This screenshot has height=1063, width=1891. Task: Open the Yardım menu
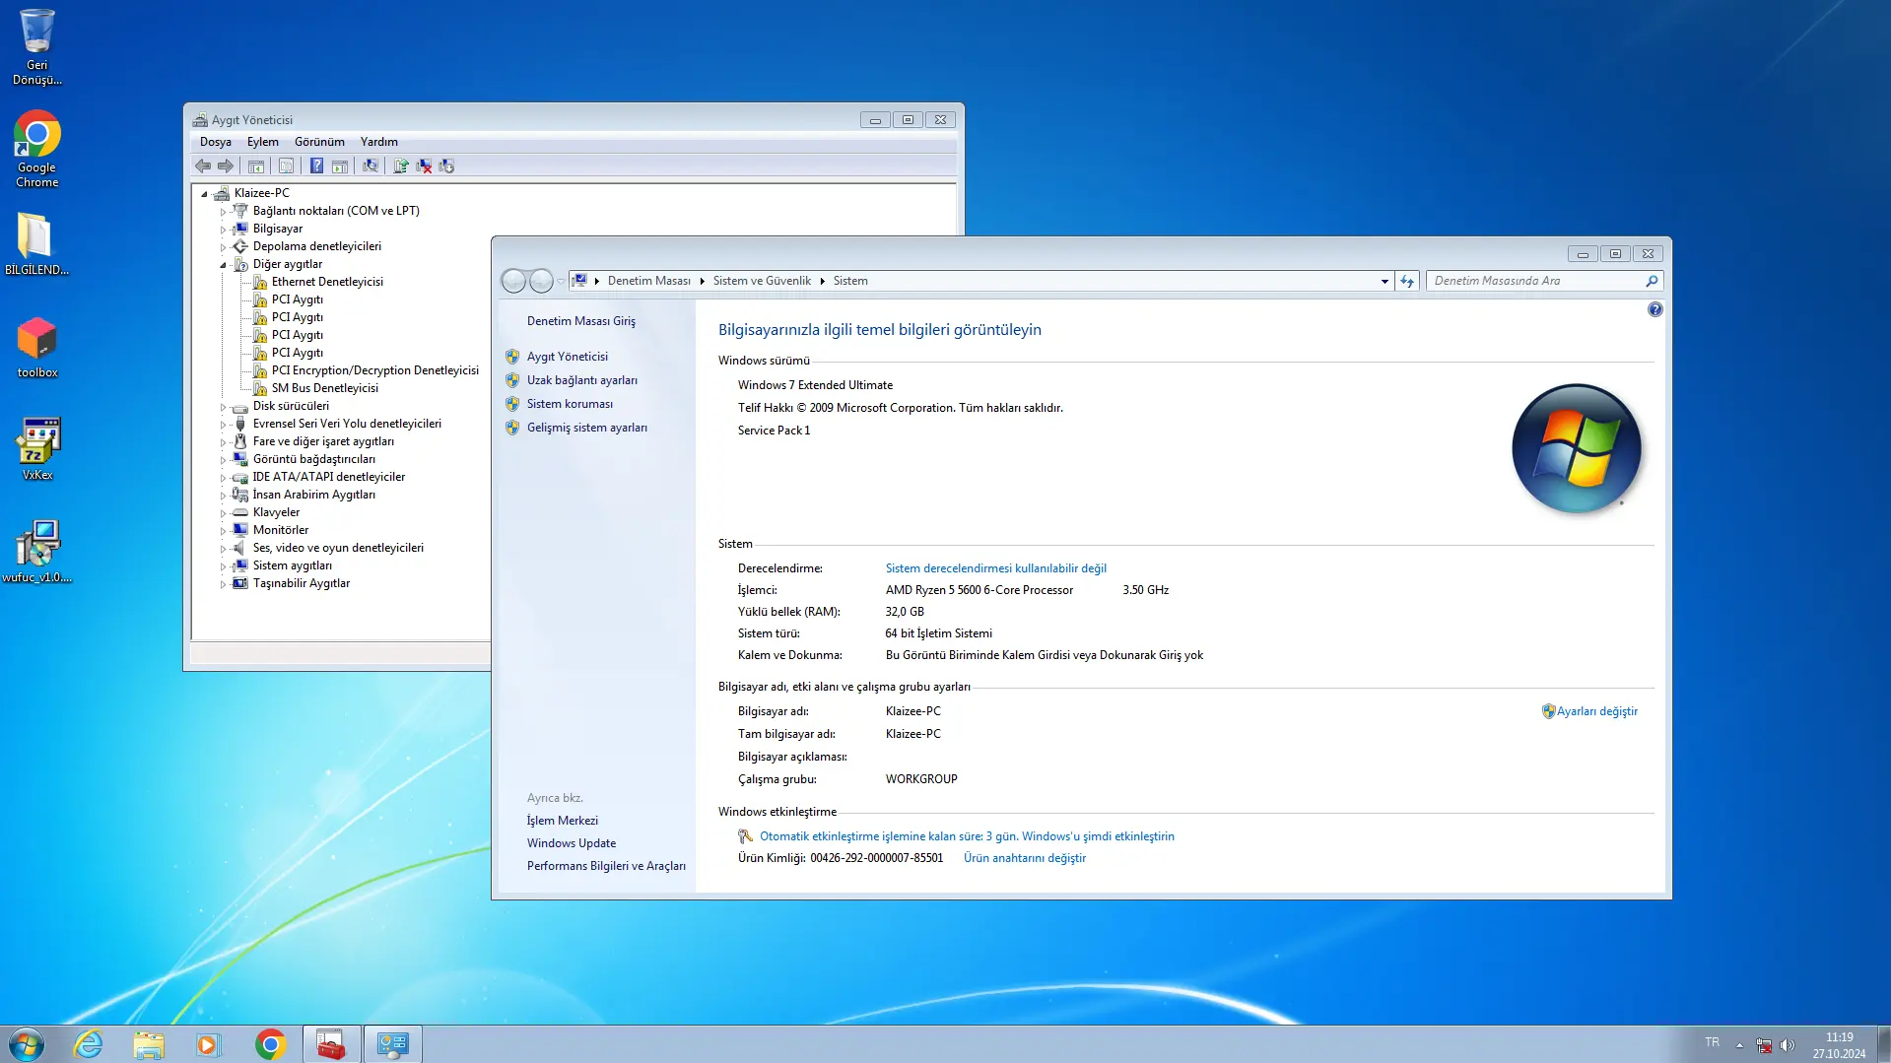point(379,142)
